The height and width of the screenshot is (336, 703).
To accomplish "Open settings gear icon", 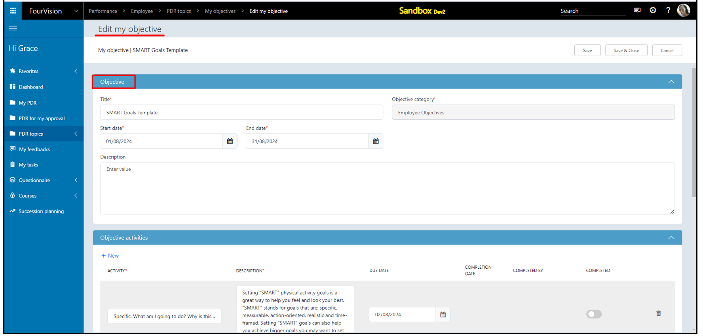I will click(x=653, y=10).
